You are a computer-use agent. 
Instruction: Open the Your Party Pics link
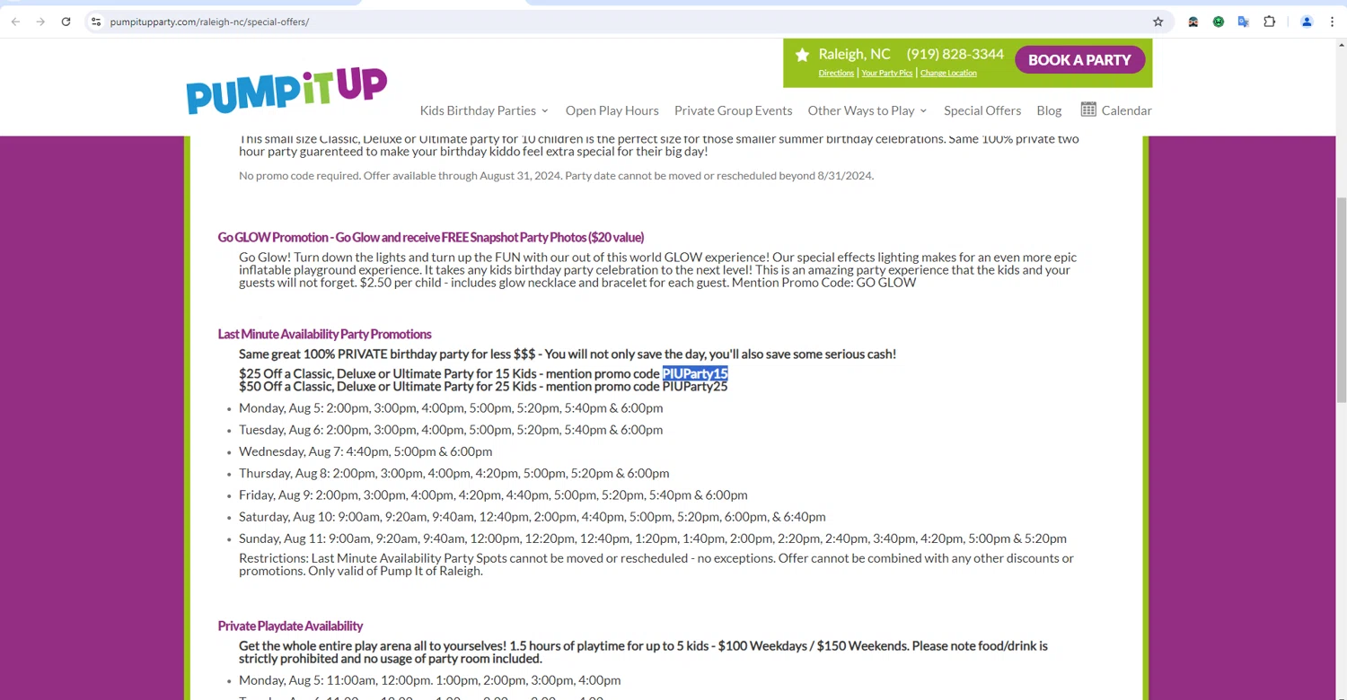[887, 73]
